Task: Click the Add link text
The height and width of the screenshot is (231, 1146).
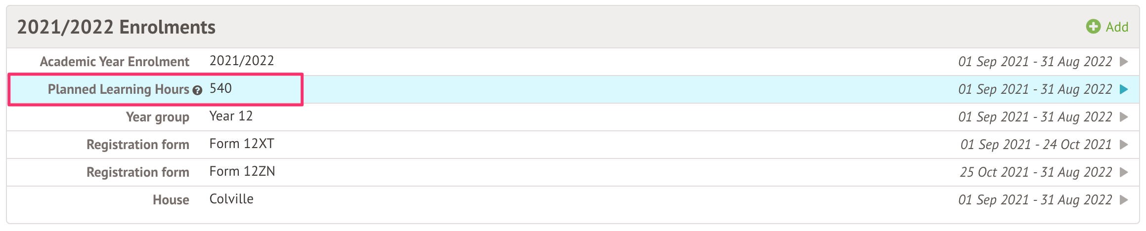Action: click(x=1117, y=27)
